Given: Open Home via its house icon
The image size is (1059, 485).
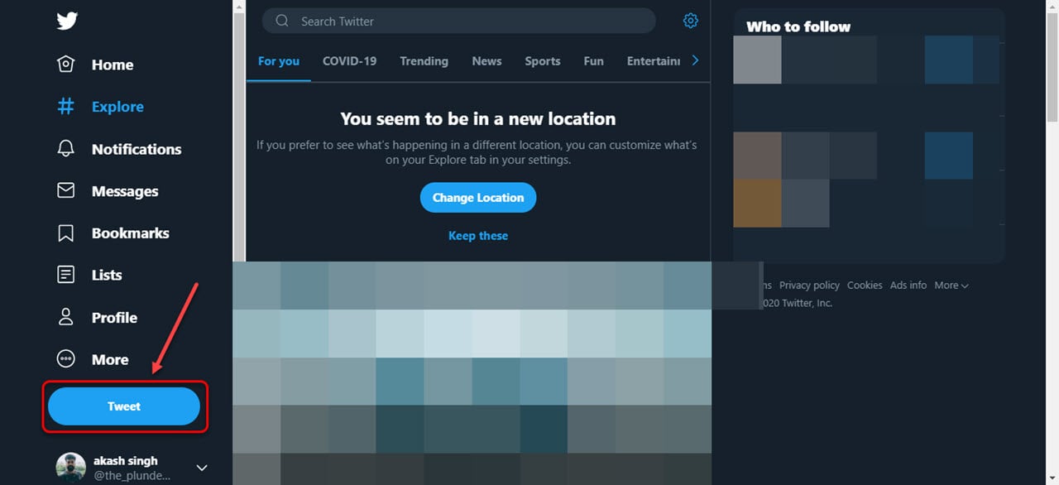Looking at the screenshot, I should coord(65,65).
